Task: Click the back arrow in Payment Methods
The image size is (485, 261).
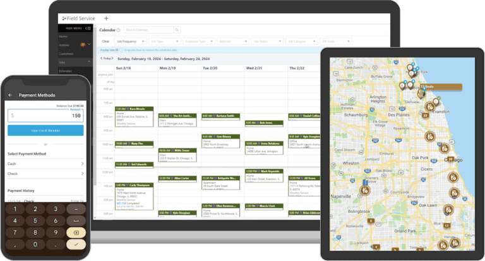Action: click(10, 95)
